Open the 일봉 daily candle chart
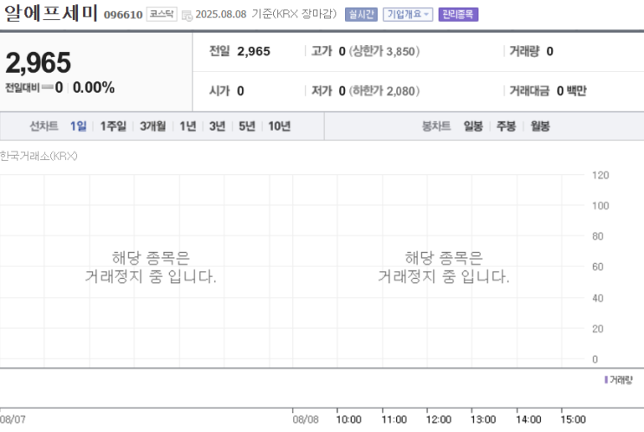Viewport: 644px width, 432px height. coord(473,126)
